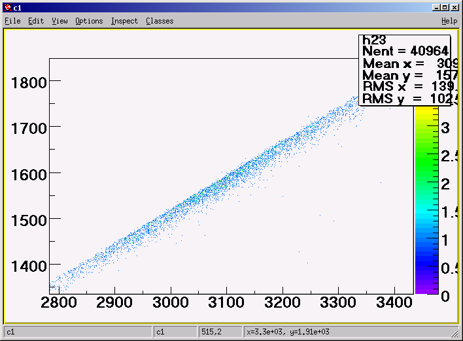Open the View menu

(x=60, y=21)
